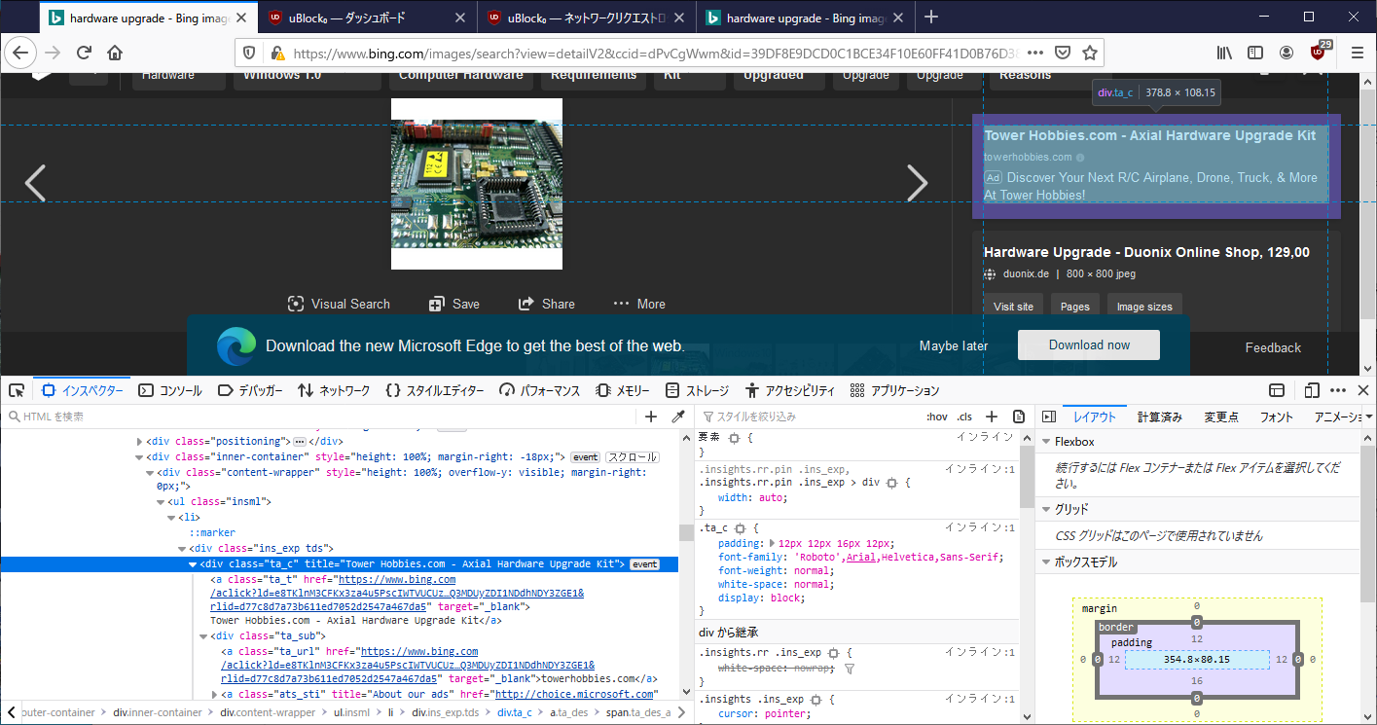Switch to the コンソール DevTools tab
This screenshot has height=725, width=1377.
click(x=169, y=389)
